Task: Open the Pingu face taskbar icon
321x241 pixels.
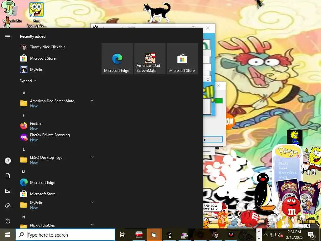Action: [231, 234]
